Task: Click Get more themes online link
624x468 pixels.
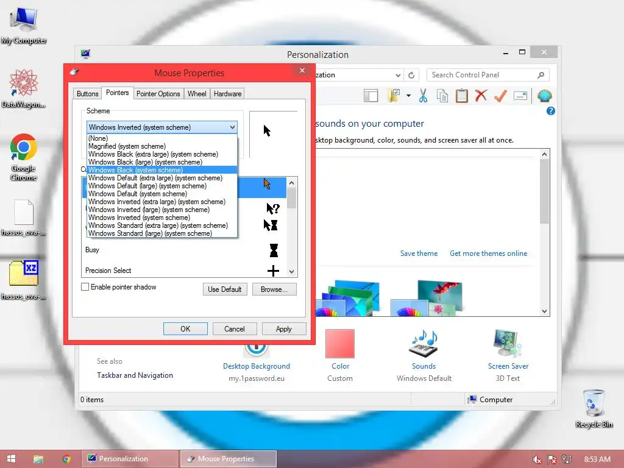Action: pyautogui.click(x=488, y=253)
